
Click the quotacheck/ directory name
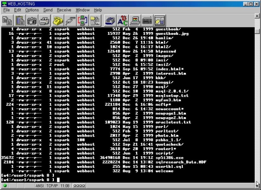tap(170, 144)
